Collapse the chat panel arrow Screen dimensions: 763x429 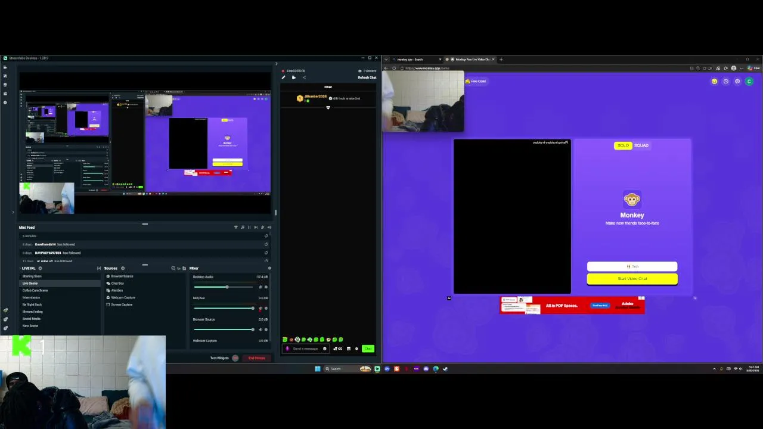[x=276, y=64]
